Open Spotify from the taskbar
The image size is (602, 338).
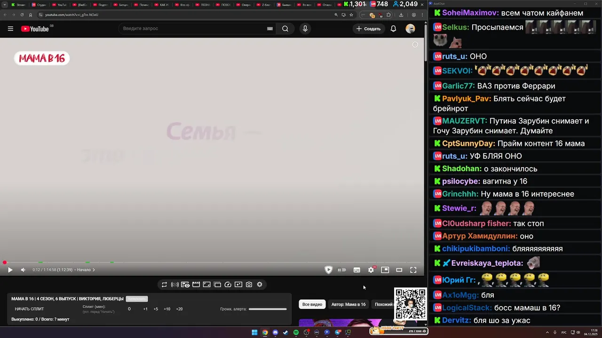click(x=296, y=332)
